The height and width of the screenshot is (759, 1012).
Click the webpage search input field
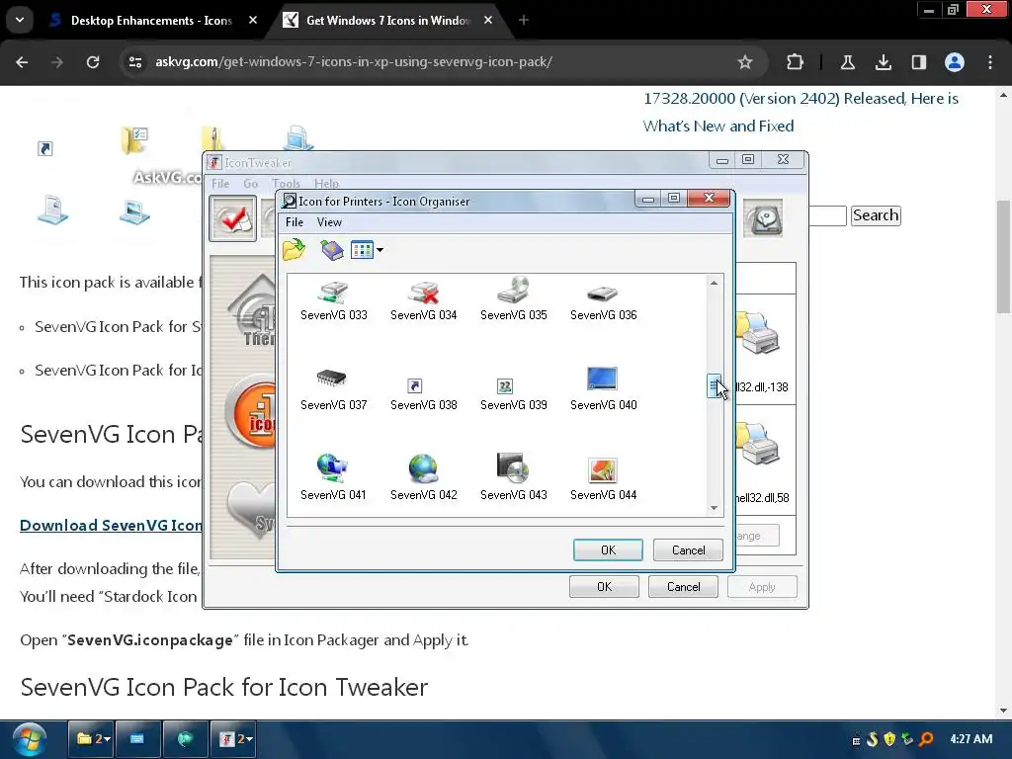[x=827, y=215]
